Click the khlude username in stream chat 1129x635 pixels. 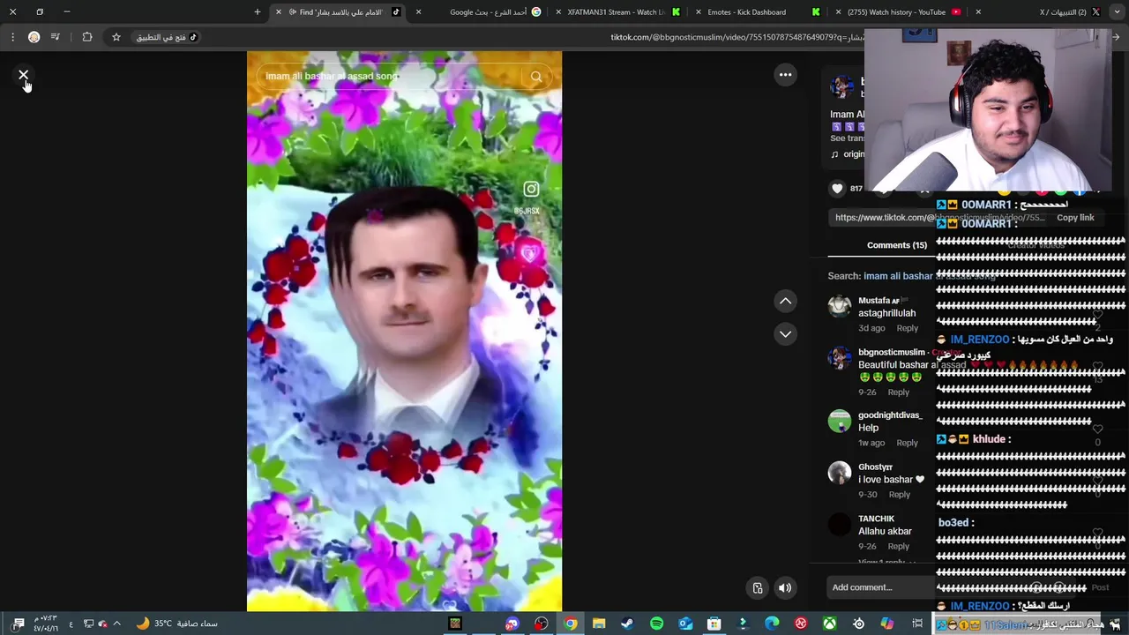(x=989, y=439)
